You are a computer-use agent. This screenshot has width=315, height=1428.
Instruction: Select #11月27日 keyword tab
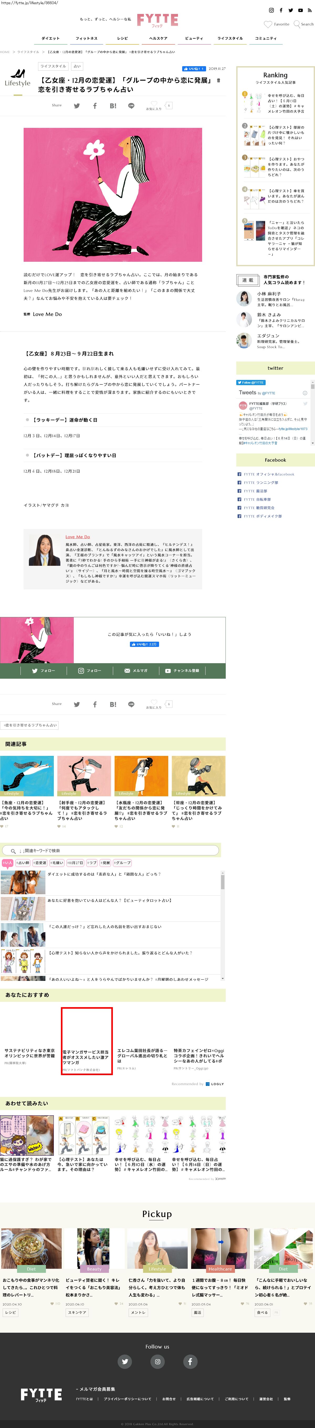tap(75, 862)
